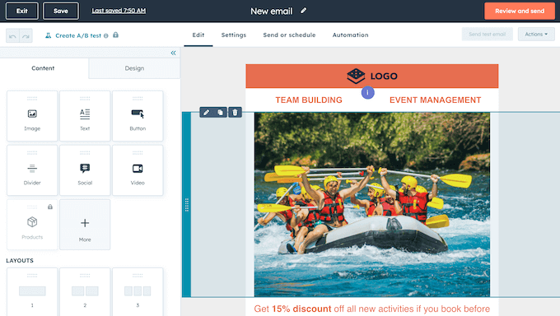Switch to the Edit tab
Viewport: 560px width, 316px height.
click(198, 35)
